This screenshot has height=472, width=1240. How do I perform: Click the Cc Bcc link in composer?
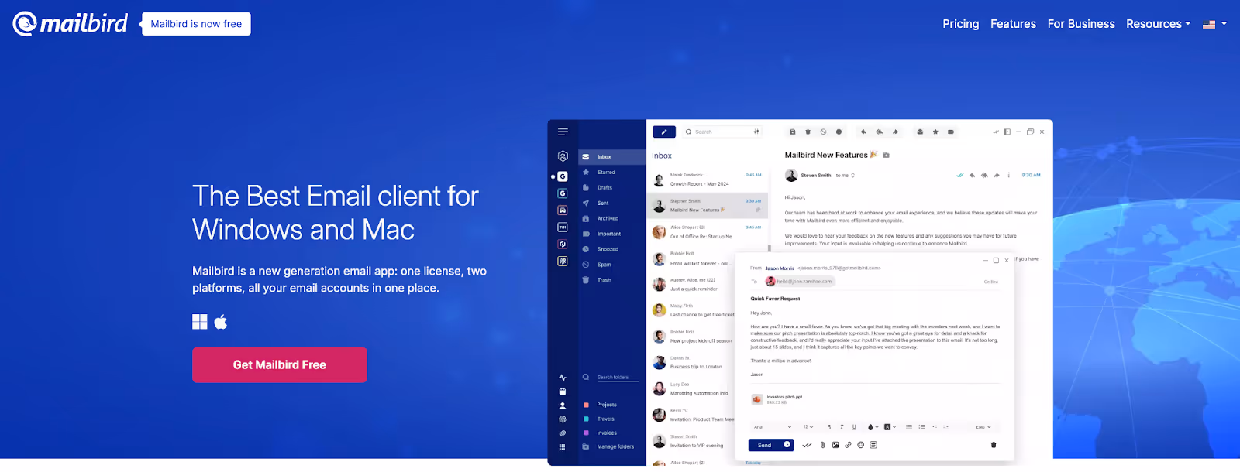click(x=991, y=282)
